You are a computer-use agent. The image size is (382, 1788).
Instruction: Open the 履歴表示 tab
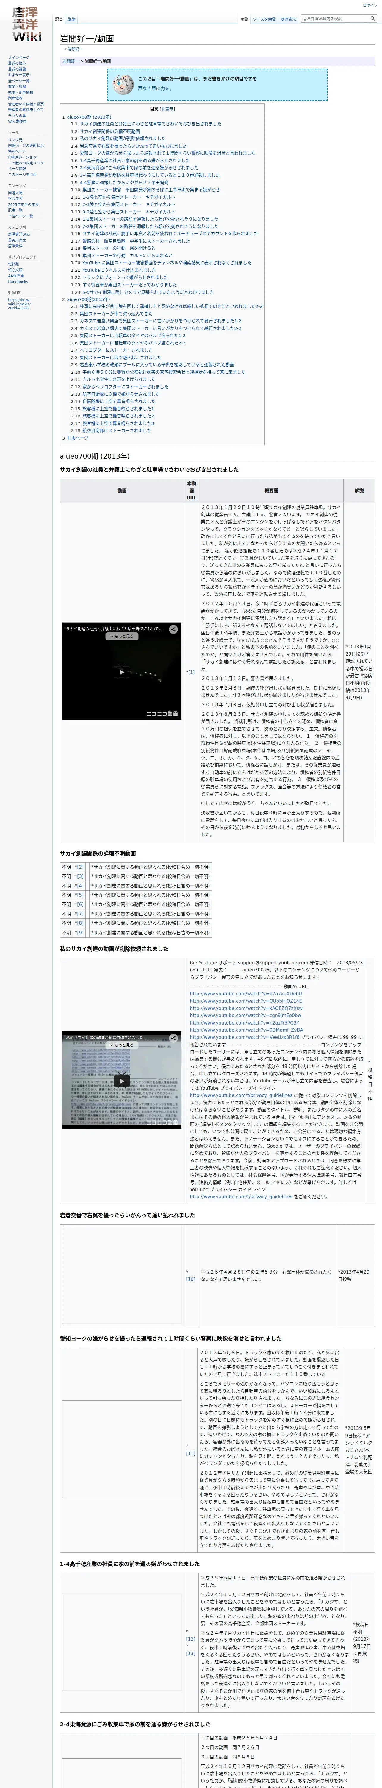tap(288, 19)
